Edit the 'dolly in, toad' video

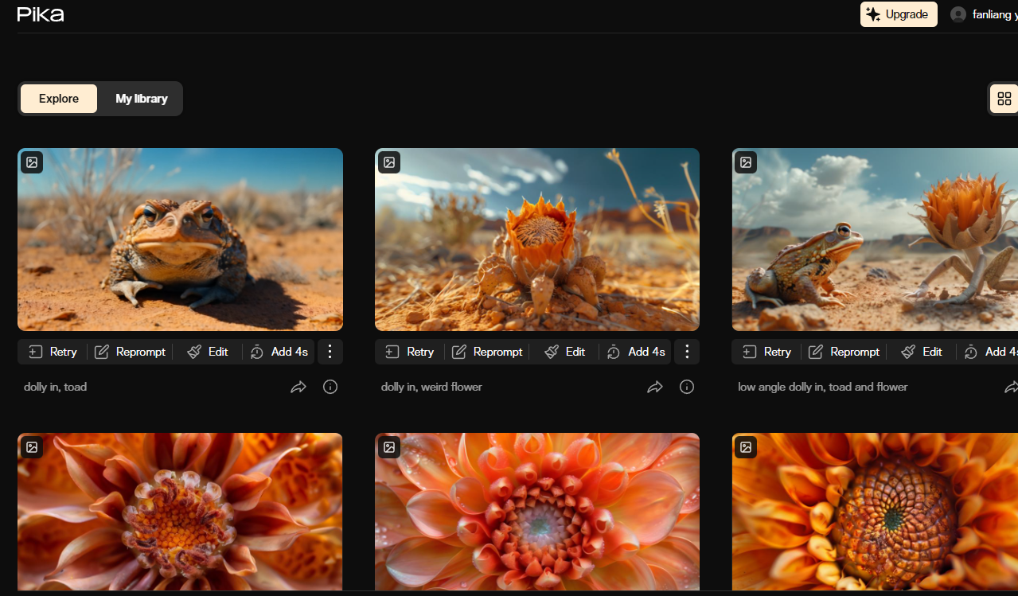(208, 352)
